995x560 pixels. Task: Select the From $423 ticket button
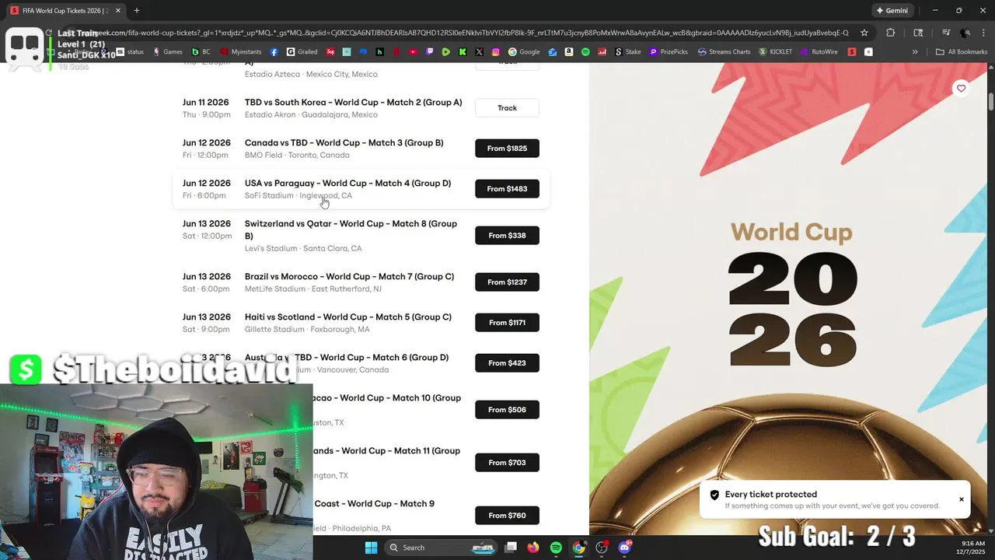507,363
